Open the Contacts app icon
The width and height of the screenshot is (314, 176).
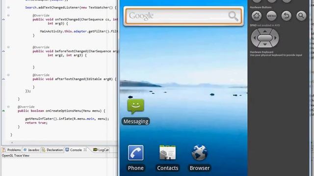click(x=168, y=153)
